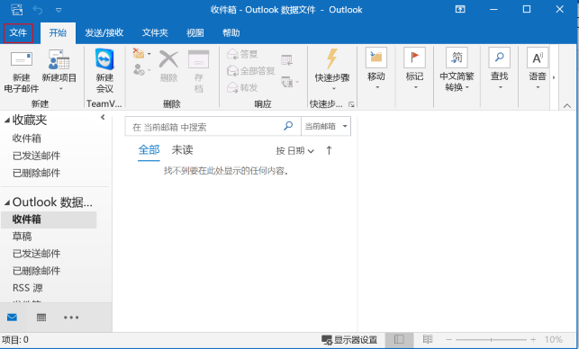Select 收件箱 under Outlook 数据文件
The image size is (579, 349).
pyautogui.click(x=49, y=219)
